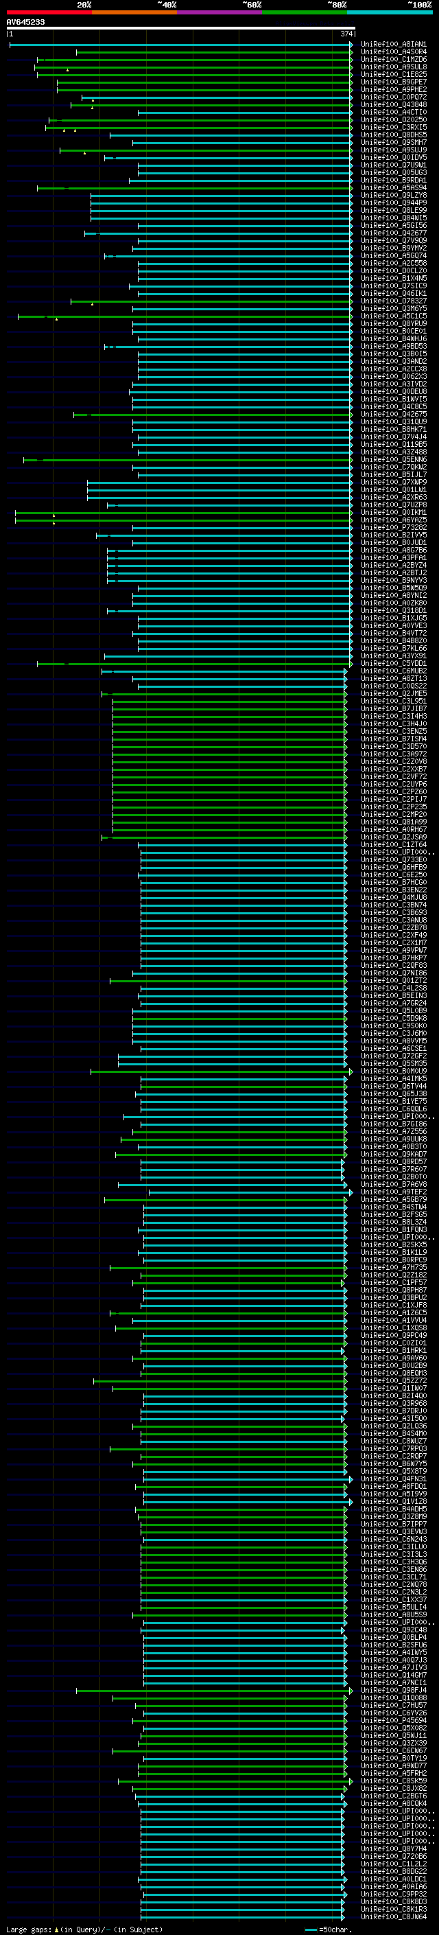The image size is (439, 1935).
Task: Click the cyan alignment bar for UniRef100_Q8DHS5
Action: coord(231,135)
